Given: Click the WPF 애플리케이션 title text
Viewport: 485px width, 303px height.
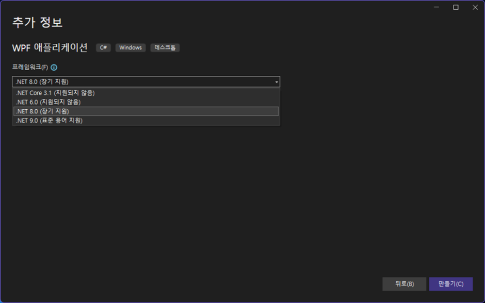Looking at the screenshot, I should [49, 47].
